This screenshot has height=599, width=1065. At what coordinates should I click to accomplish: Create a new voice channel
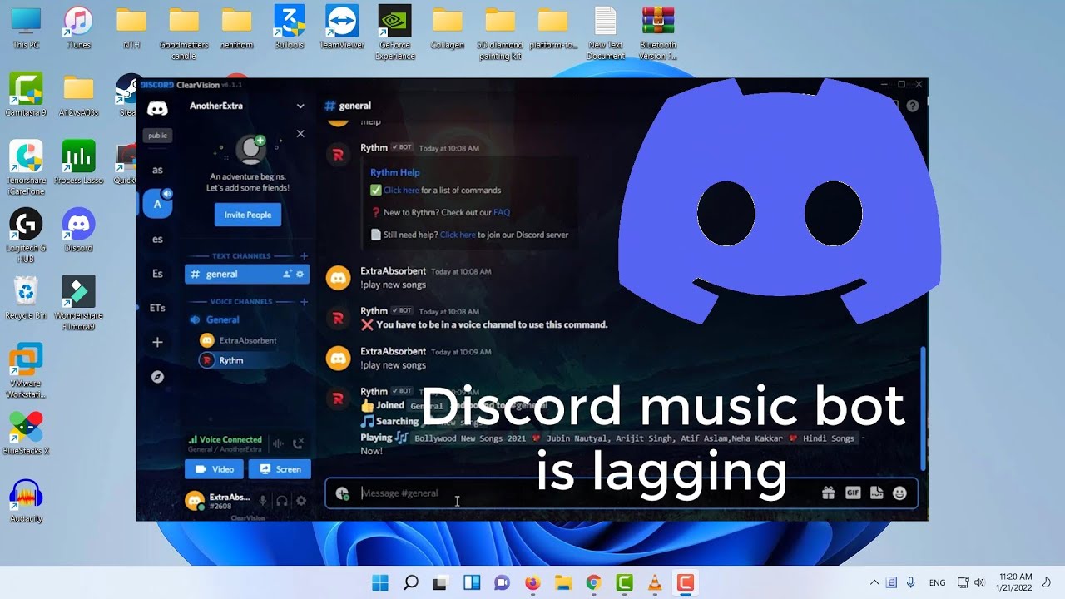(304, 302)
